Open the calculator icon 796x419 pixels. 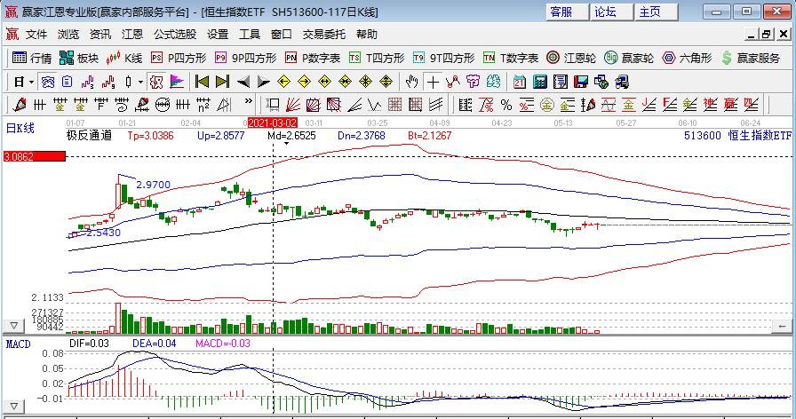coord(539,82)
